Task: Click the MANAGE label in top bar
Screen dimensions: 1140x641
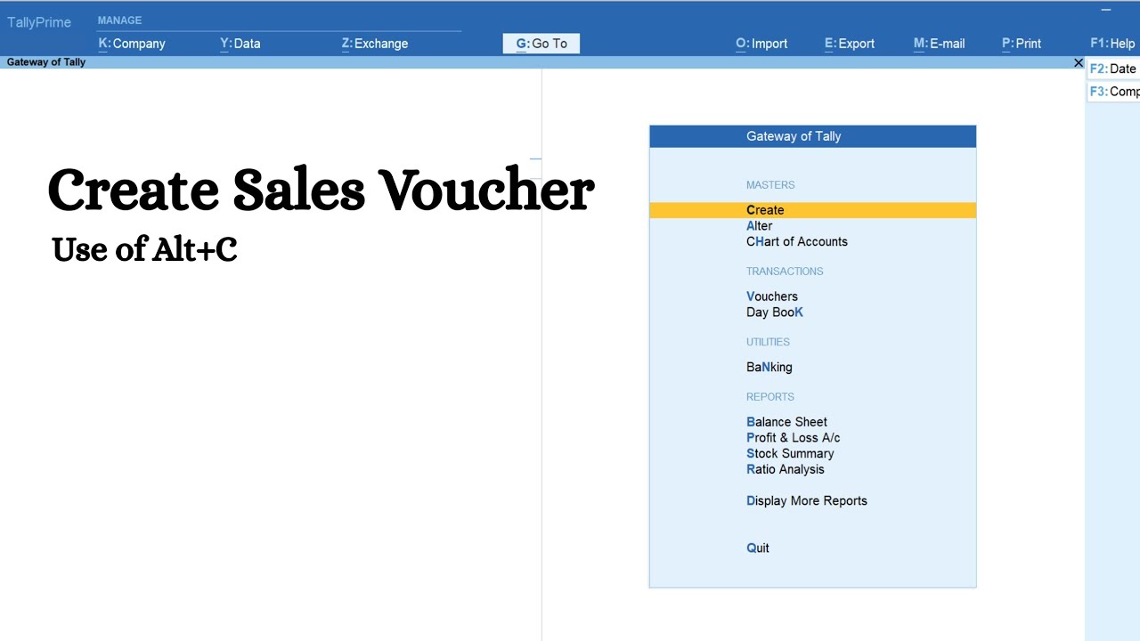Action: 119,20
